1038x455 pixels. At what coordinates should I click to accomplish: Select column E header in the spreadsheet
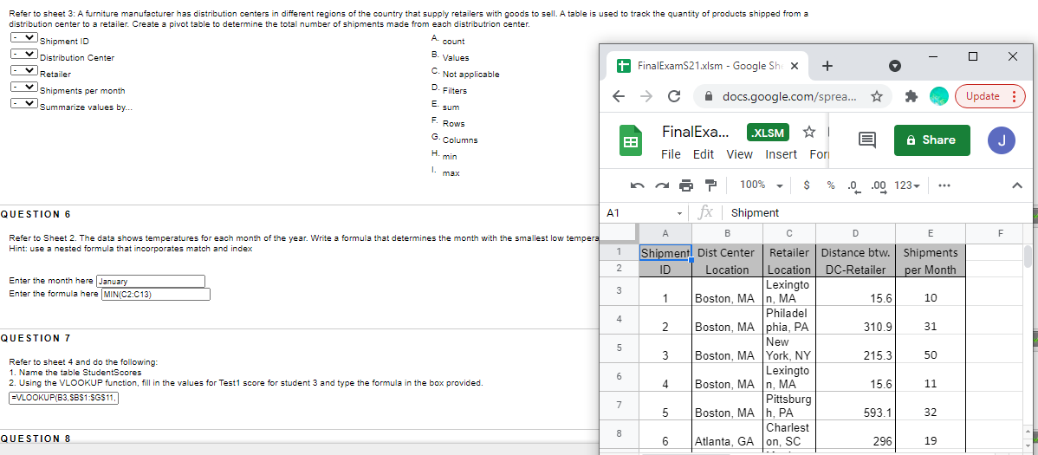930,233
